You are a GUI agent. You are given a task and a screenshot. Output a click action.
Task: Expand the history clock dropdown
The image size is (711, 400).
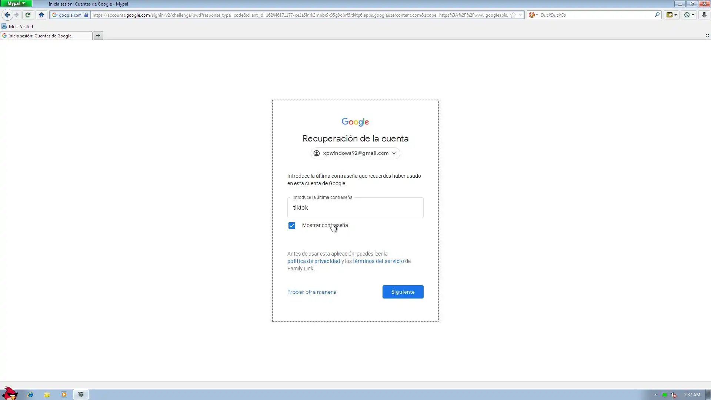pyautogui.click(x=689, y=15)
